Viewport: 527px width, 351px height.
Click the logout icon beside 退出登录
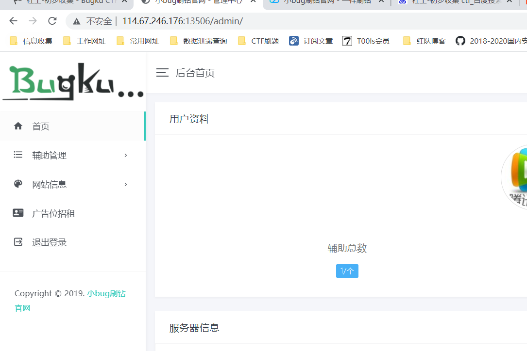18,242
